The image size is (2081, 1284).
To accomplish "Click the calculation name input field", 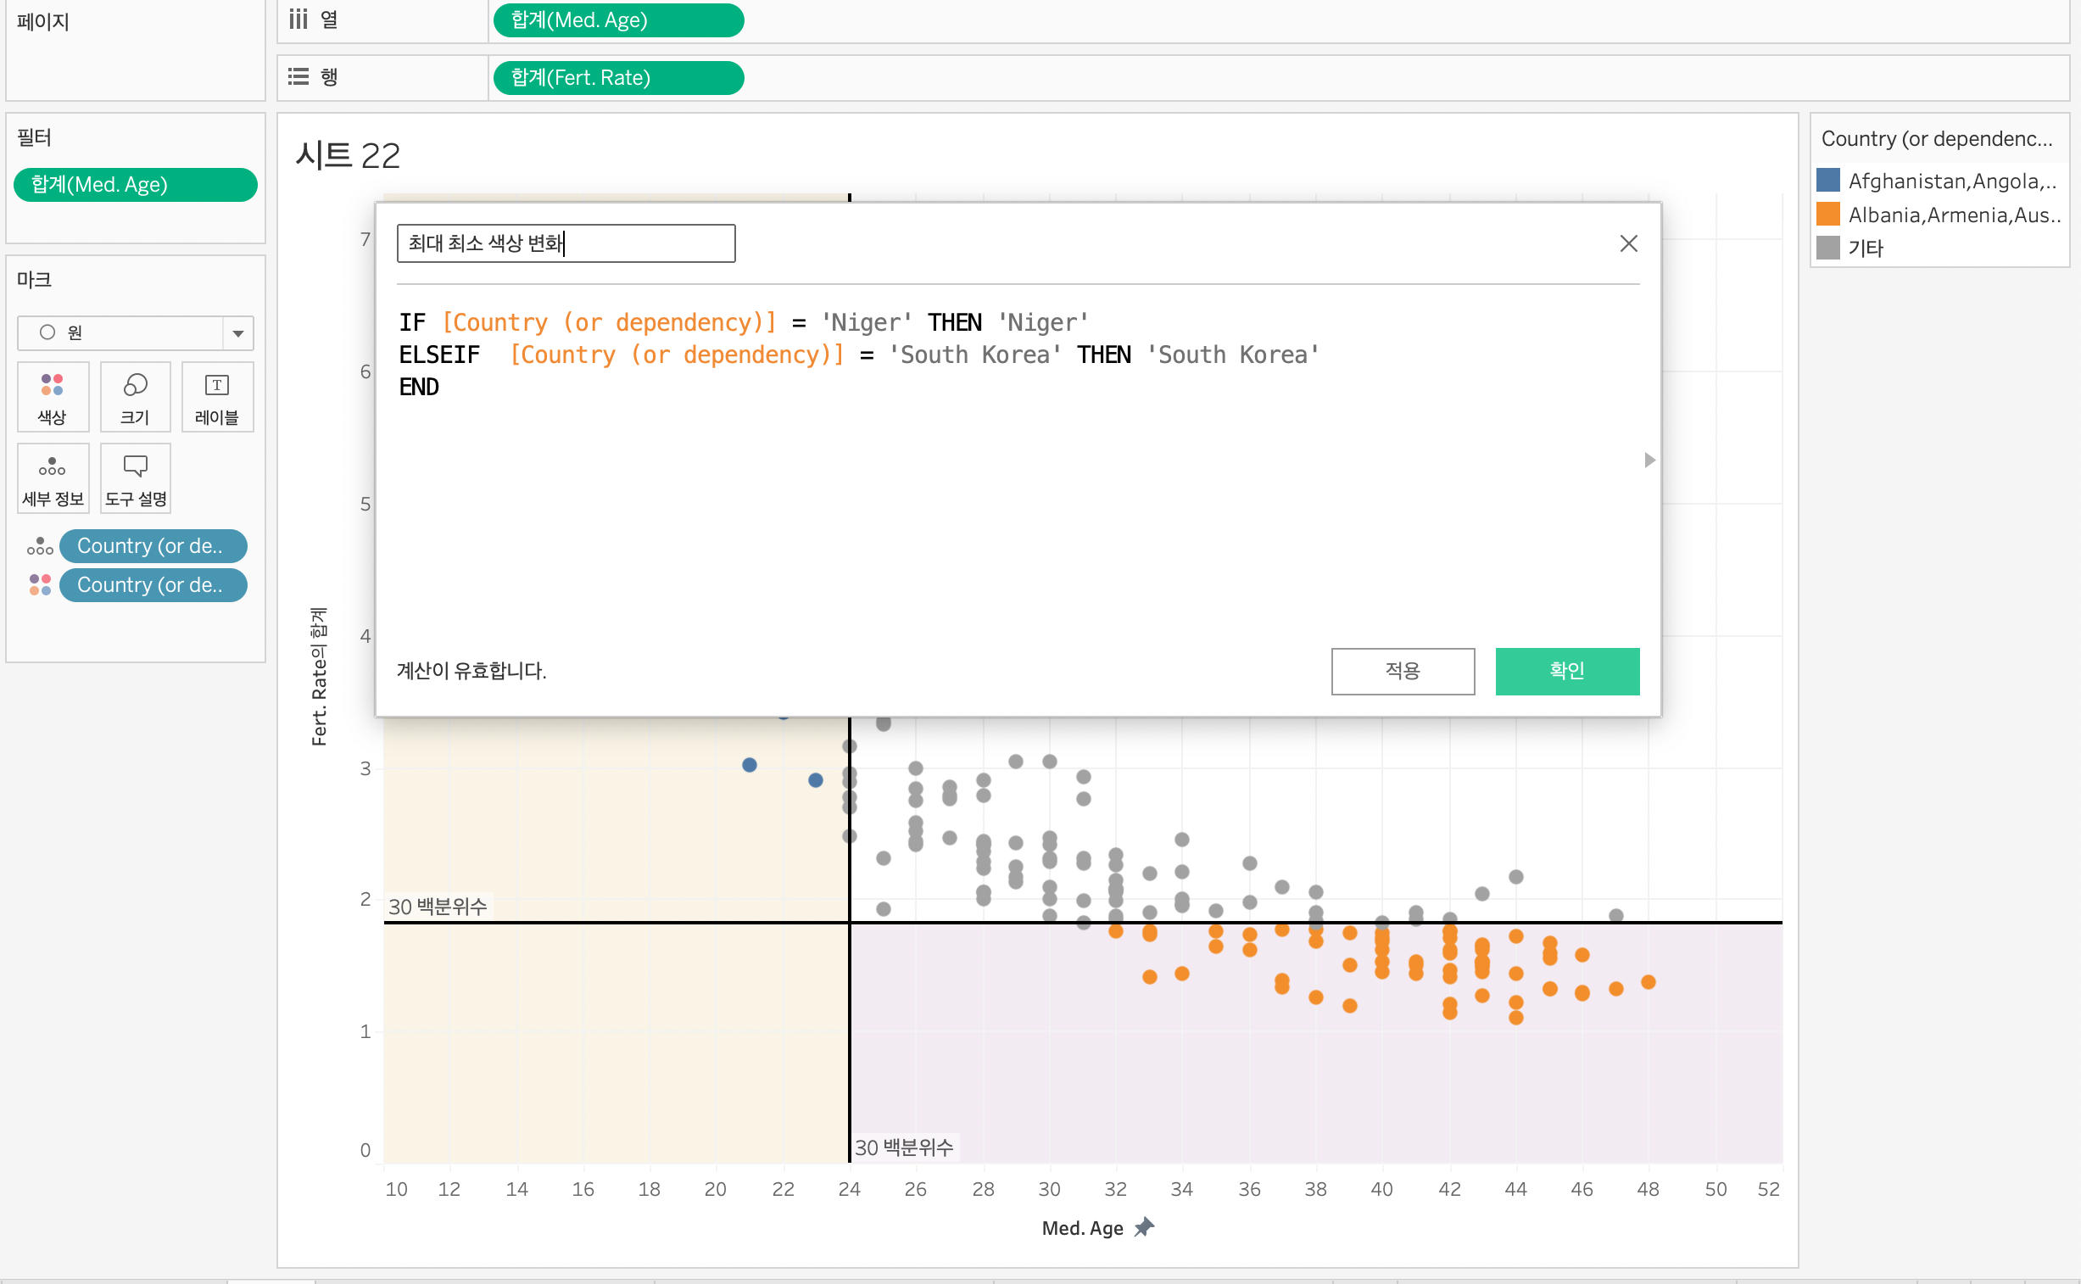I will point(566,243).
